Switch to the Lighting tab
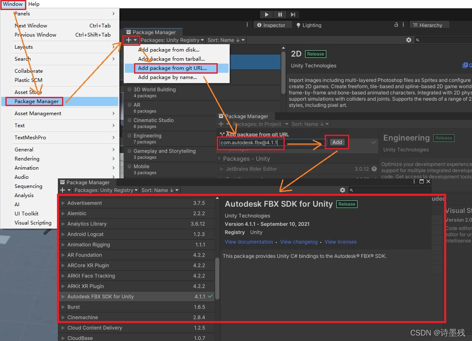Viewport: 472px width, 341px height. tap(309, 25)
